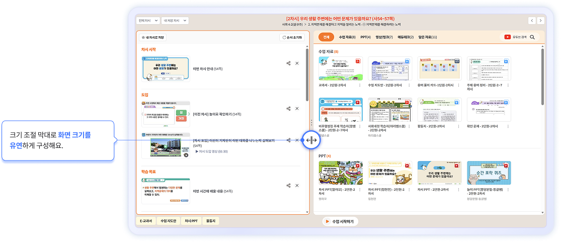Screen dimensions: 561x242
Task: Go to next lesson with the right arrow
Action: click(540, 21)
